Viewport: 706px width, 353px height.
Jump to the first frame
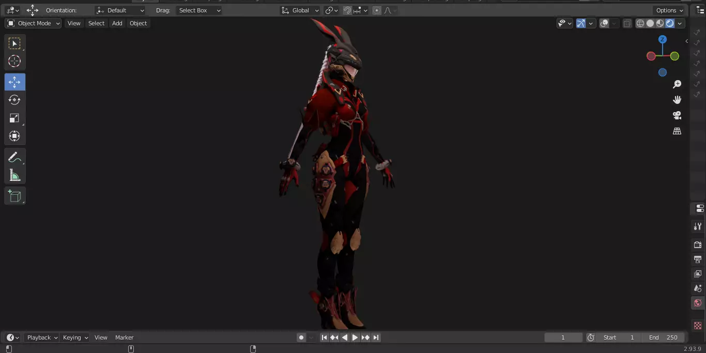(x=324, y=337)
